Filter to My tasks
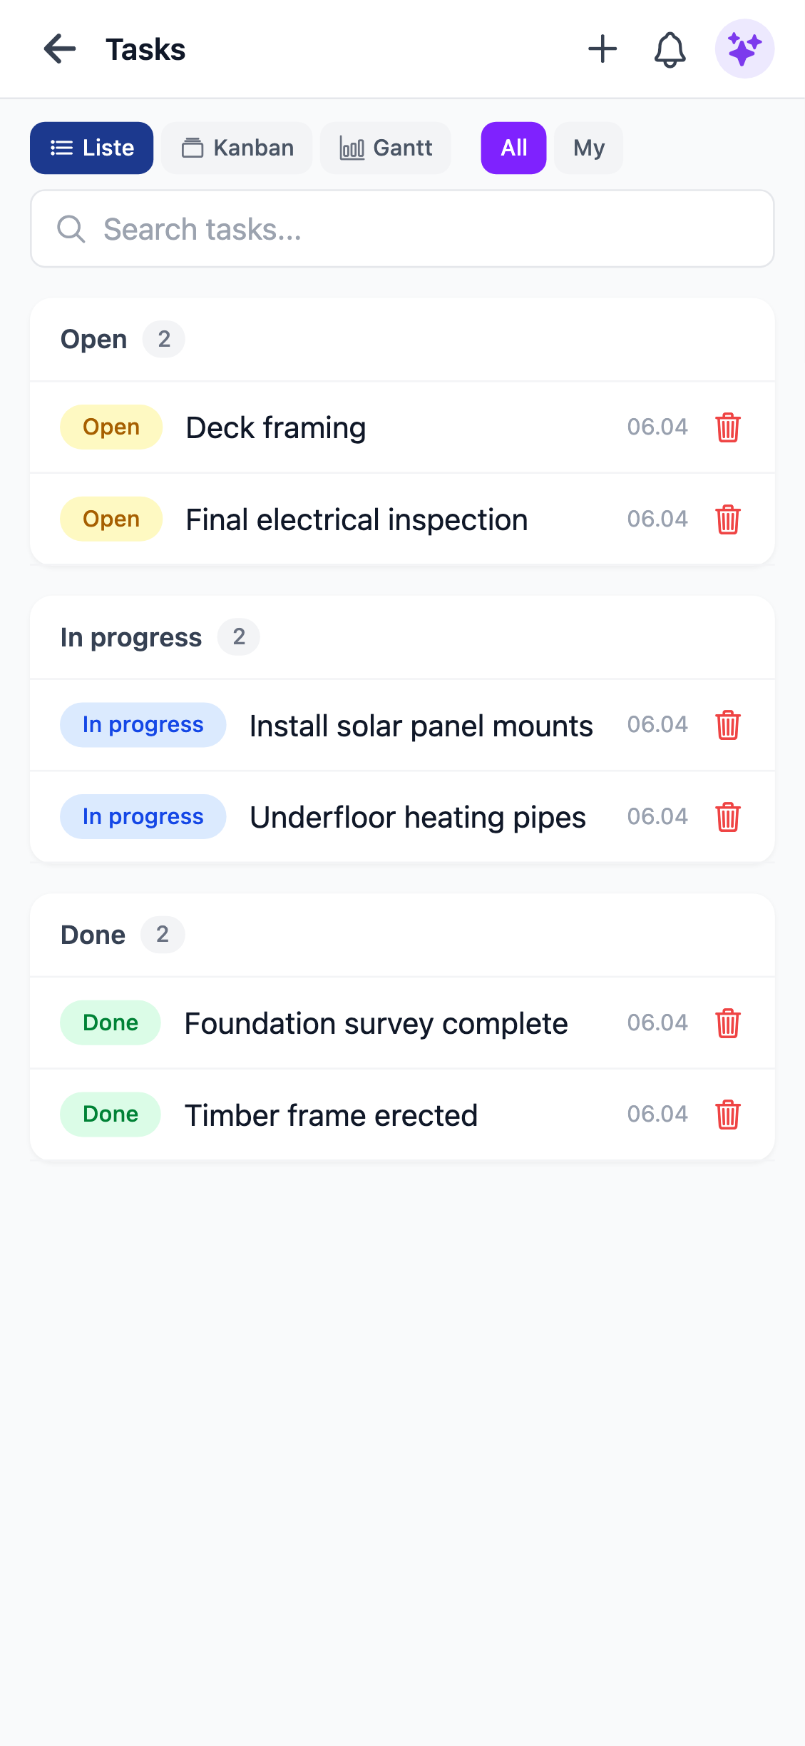 588,148
